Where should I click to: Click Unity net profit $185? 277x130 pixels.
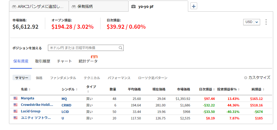259,118
